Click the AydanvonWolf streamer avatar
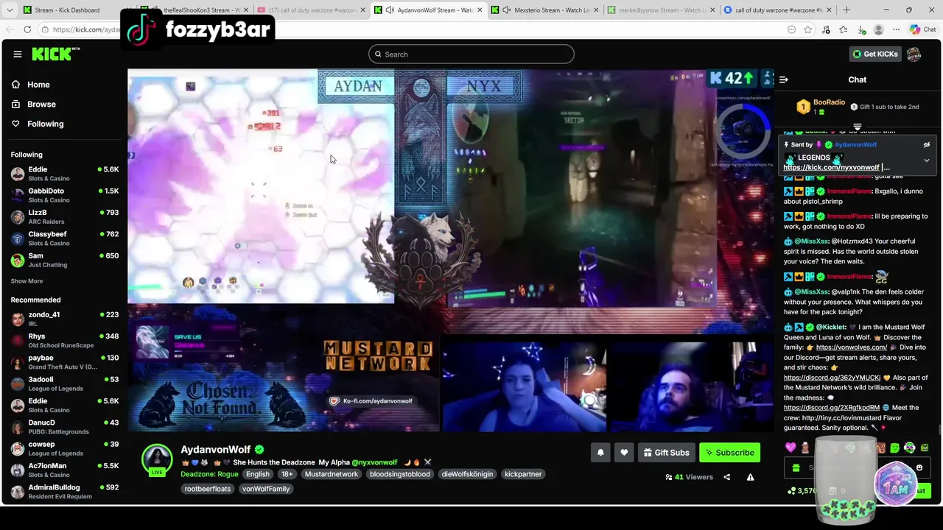This screenshot has height=530, width=943. click(x=157, y=459)
